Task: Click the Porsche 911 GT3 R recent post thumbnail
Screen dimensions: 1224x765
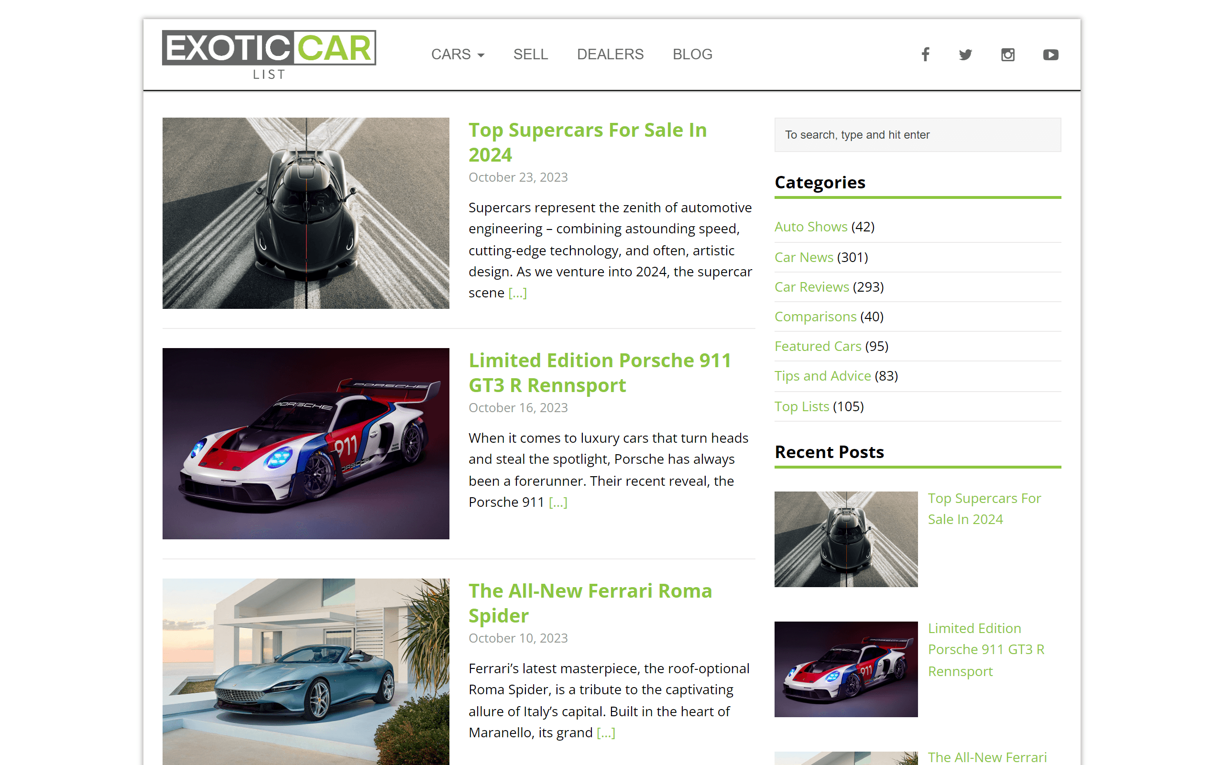Action: tap(846, 669)
